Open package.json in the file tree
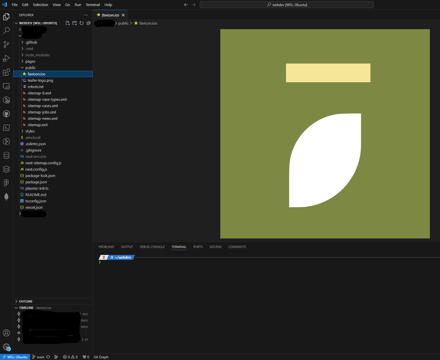The image size is (440, 360). click(x=36, y=182)
